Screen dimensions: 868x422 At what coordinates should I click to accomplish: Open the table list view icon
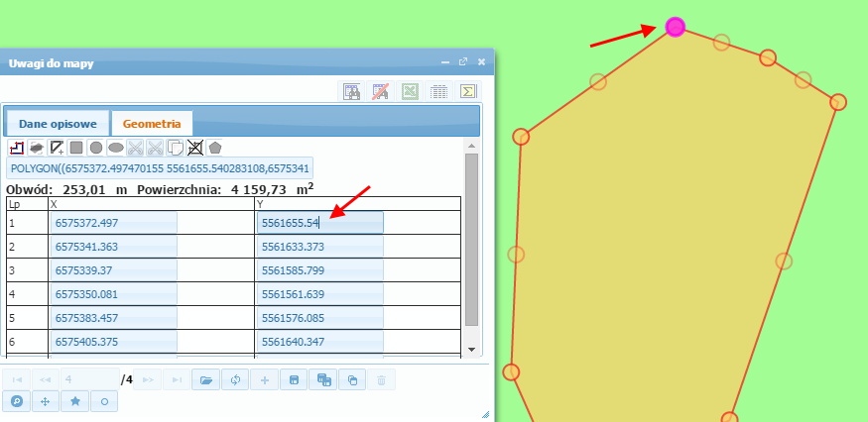click(439, 91)
